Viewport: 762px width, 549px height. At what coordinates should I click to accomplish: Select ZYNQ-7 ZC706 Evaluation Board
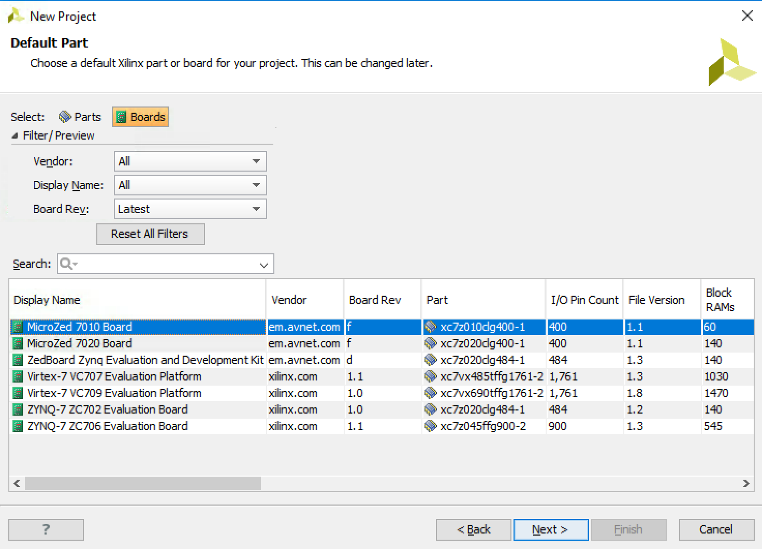point(382,426)
